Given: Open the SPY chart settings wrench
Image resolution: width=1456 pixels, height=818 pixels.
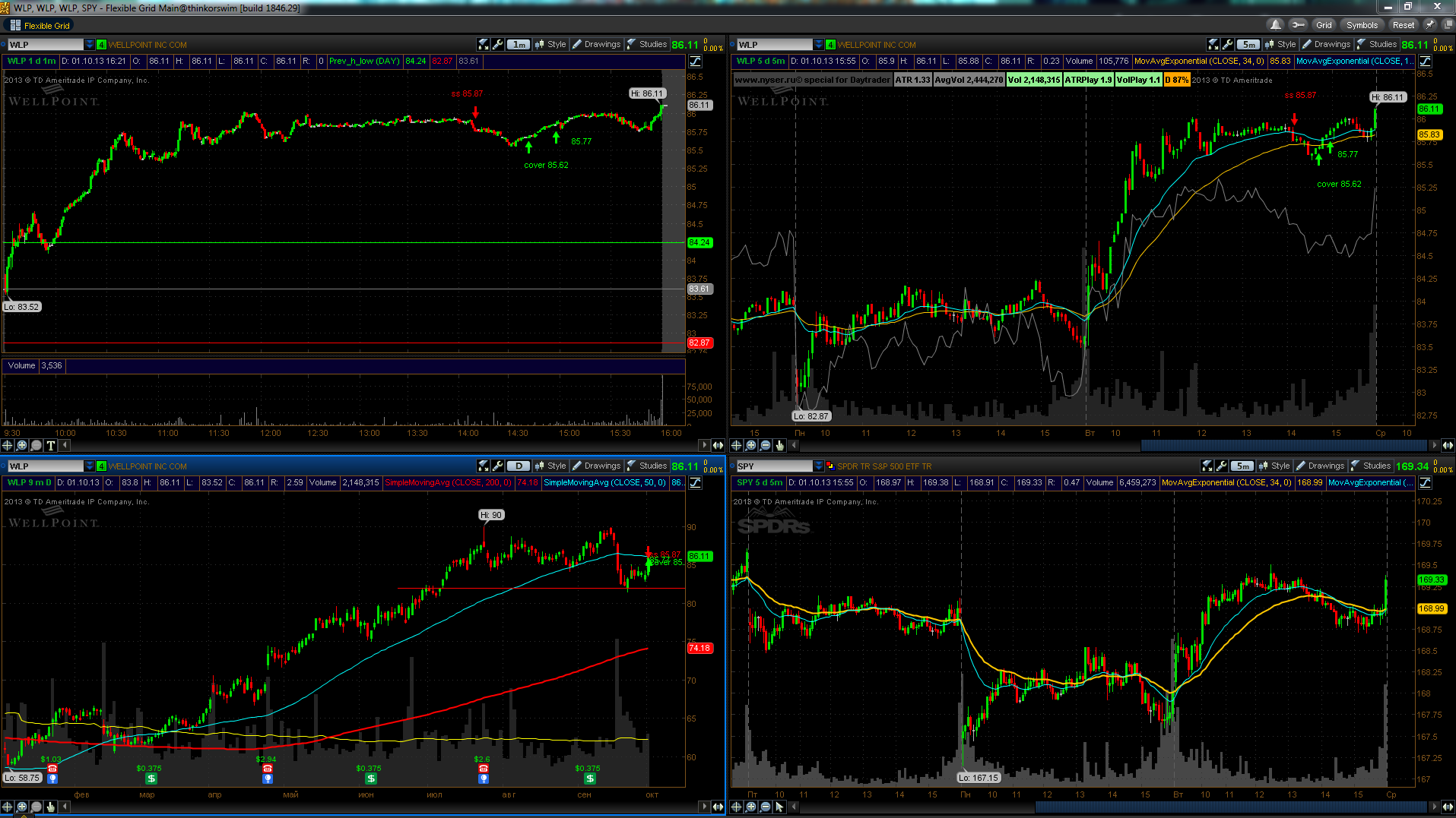Looking at the screenshot, I should [1222, 466].
